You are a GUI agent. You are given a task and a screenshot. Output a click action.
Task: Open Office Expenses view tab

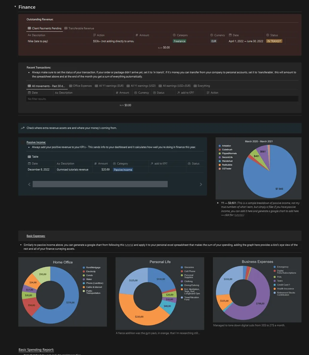point(81,86)
